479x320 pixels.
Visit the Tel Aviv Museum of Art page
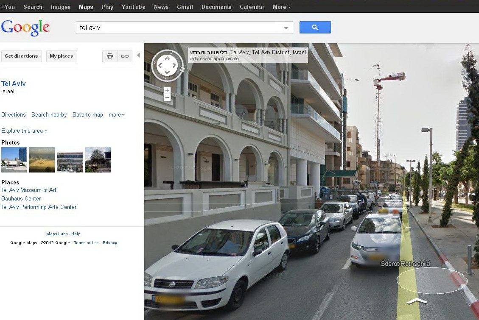coord(28,190)
